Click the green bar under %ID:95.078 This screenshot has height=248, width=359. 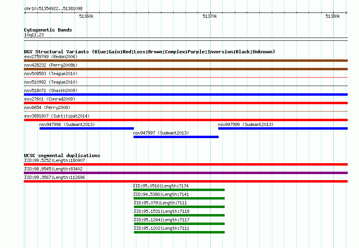(179, 207)
